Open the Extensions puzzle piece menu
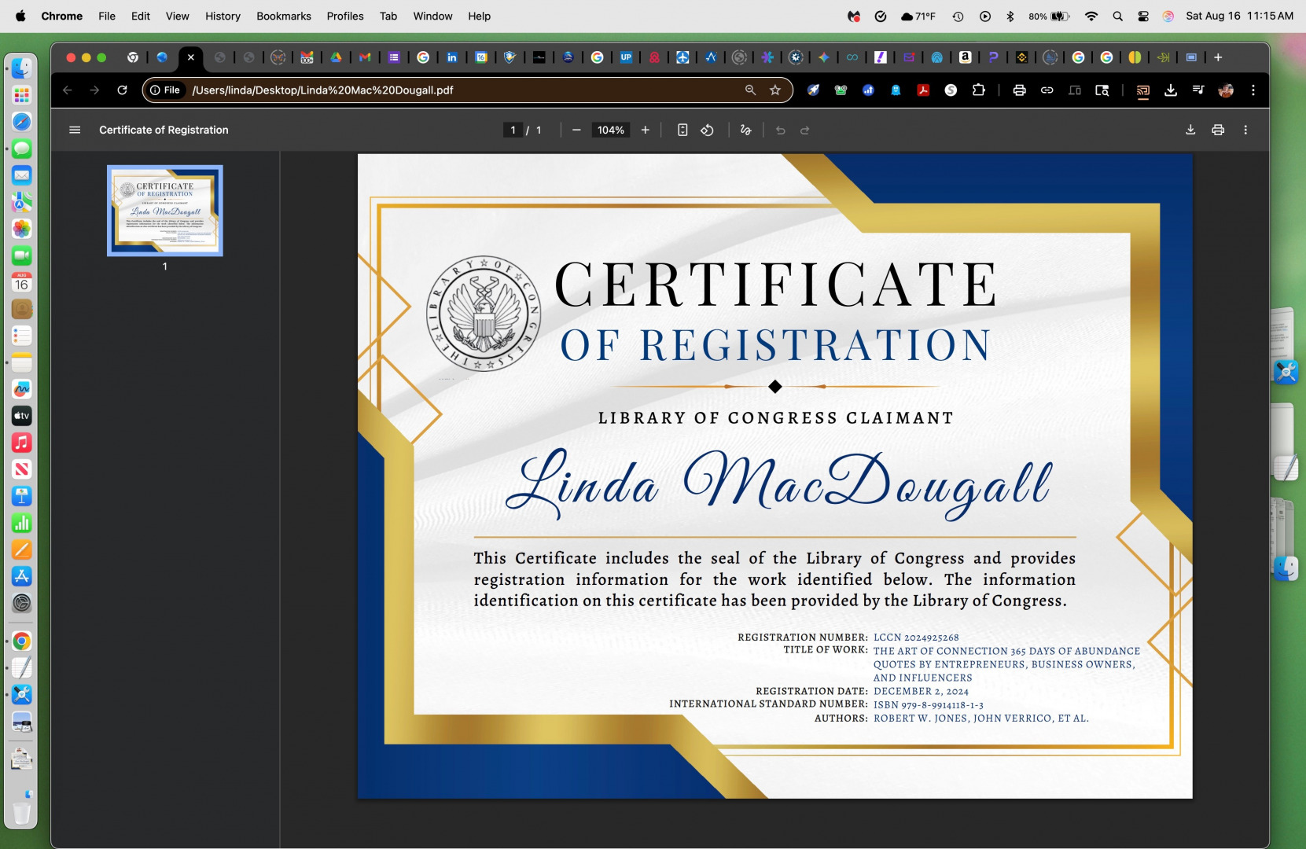1306x849 pixels. tap(978, 90)
